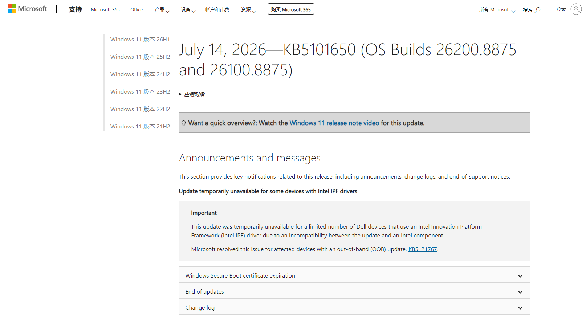Viewport: 586px width, 319px height.
Task: Select Windows 11 版本 23H2 in sidebar
Action: click(140, 92)
